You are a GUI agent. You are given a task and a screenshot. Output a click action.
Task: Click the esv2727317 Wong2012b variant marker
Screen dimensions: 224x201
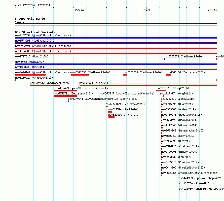(x=162, y=96)
